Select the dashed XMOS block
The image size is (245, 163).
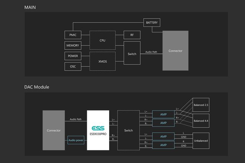click(102, 61)
